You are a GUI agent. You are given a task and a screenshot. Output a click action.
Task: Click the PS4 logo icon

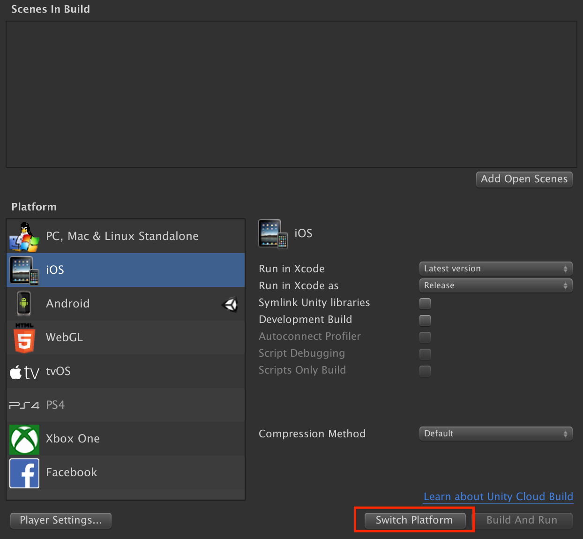(x=24, y=405)
